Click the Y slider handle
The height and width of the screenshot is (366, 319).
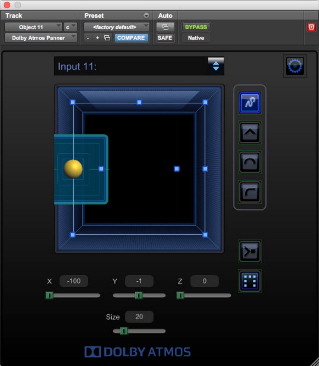pyautogui.click(x=139, y=295)
